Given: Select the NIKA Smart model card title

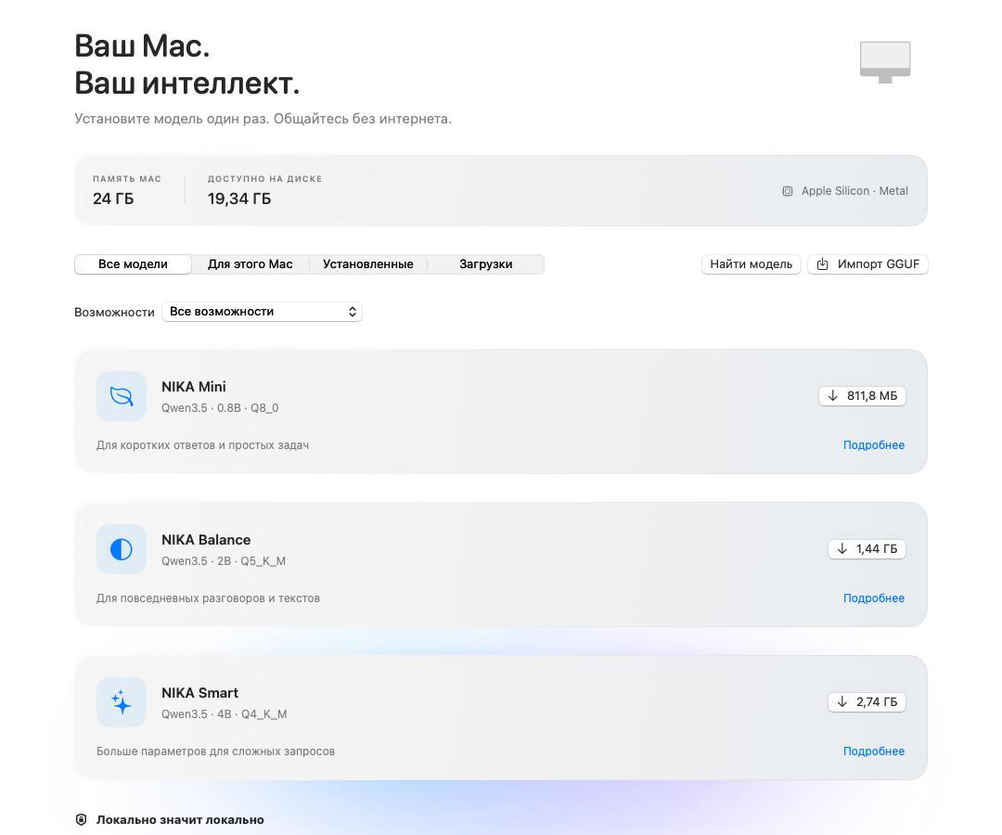Looking at the screenshot, I should (200, 693).
